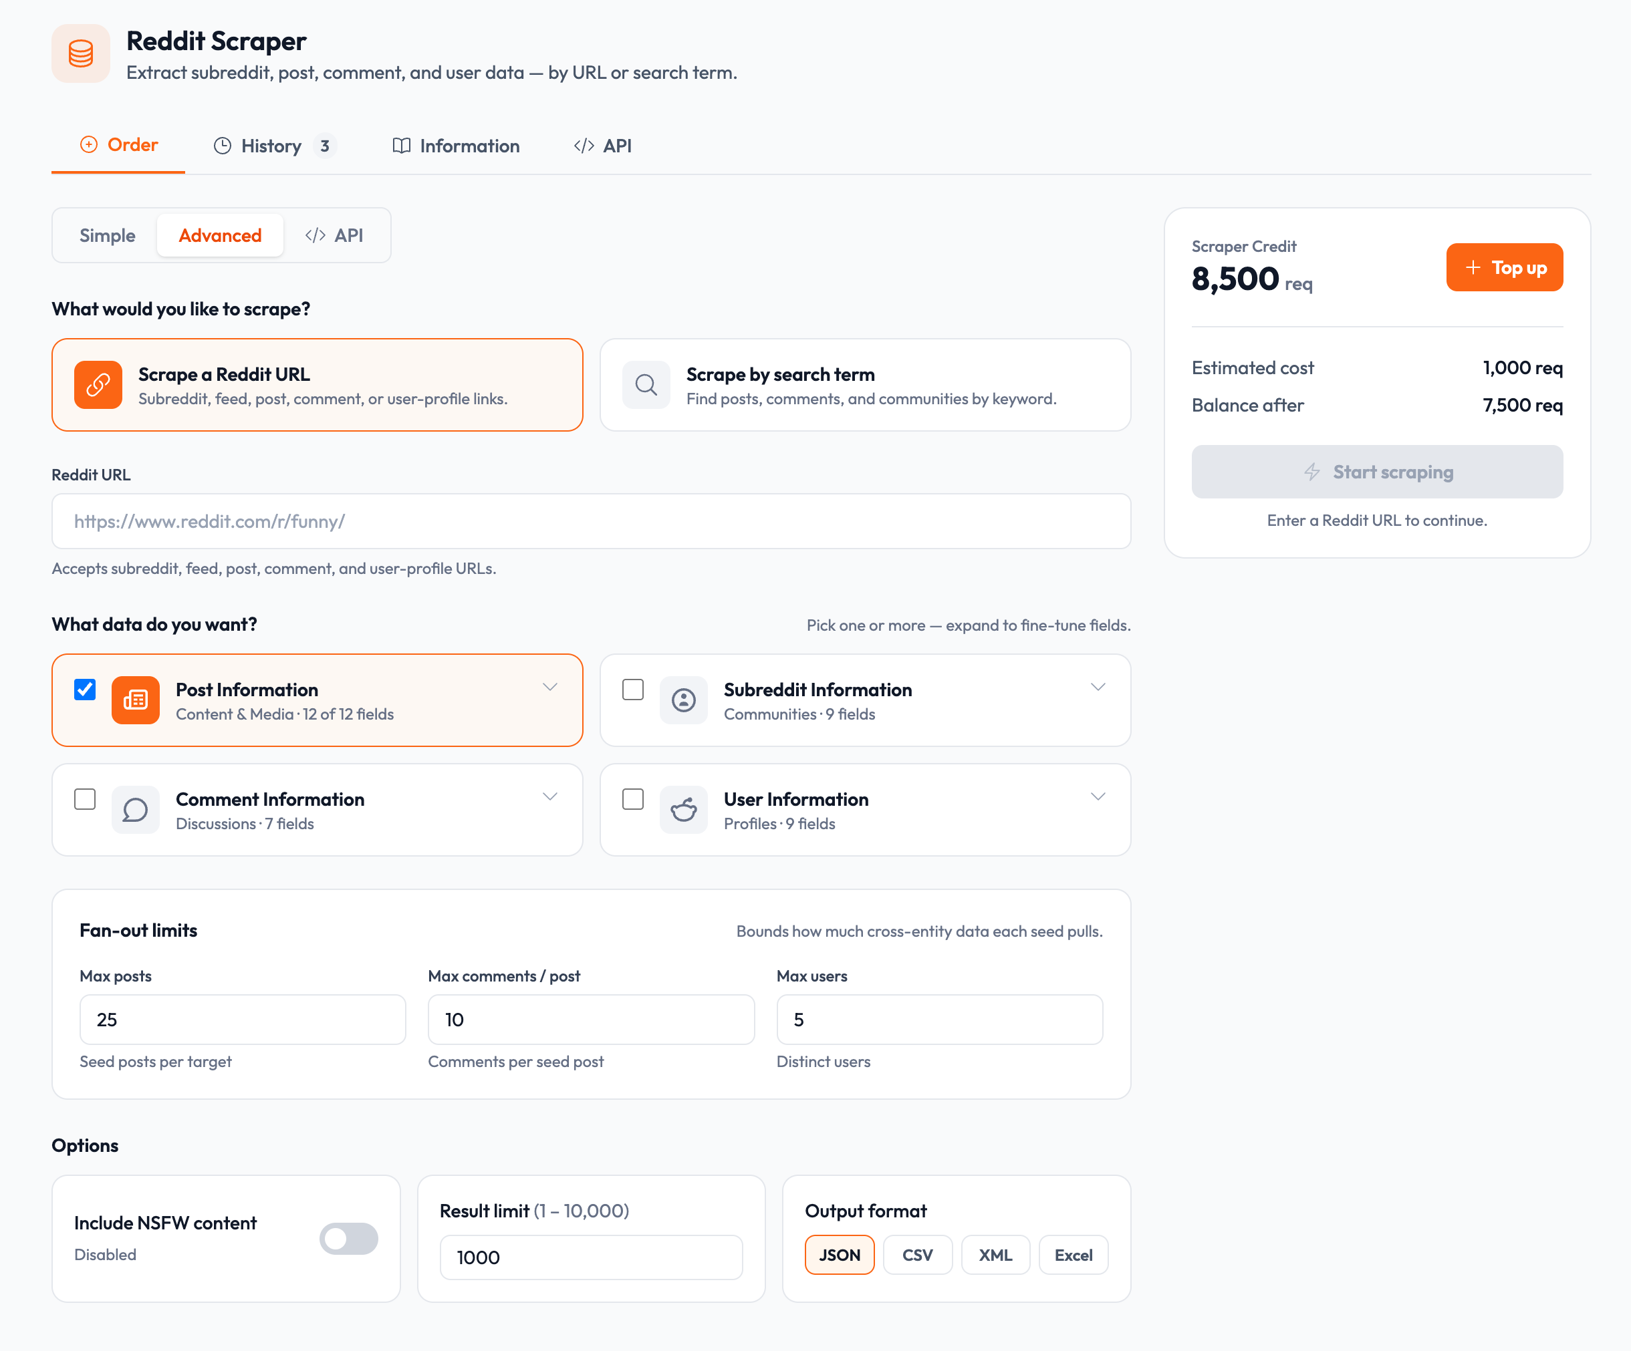
Task: Toggle the Include NSFW content switch
Action: 349,1239
